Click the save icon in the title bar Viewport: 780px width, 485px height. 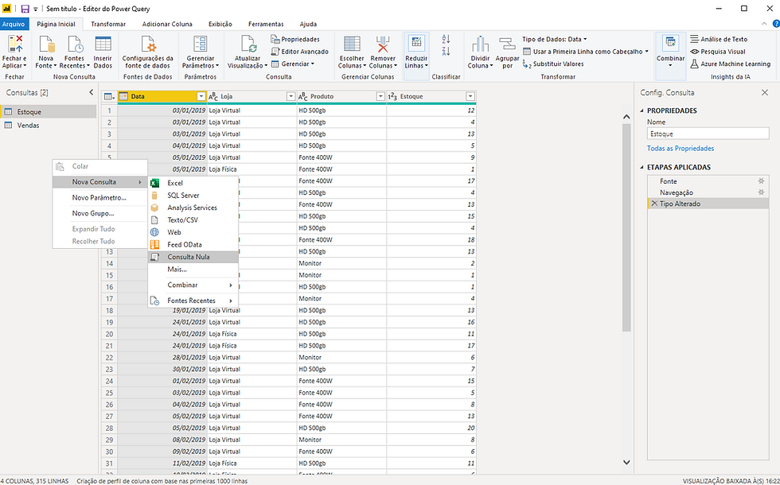25,9
